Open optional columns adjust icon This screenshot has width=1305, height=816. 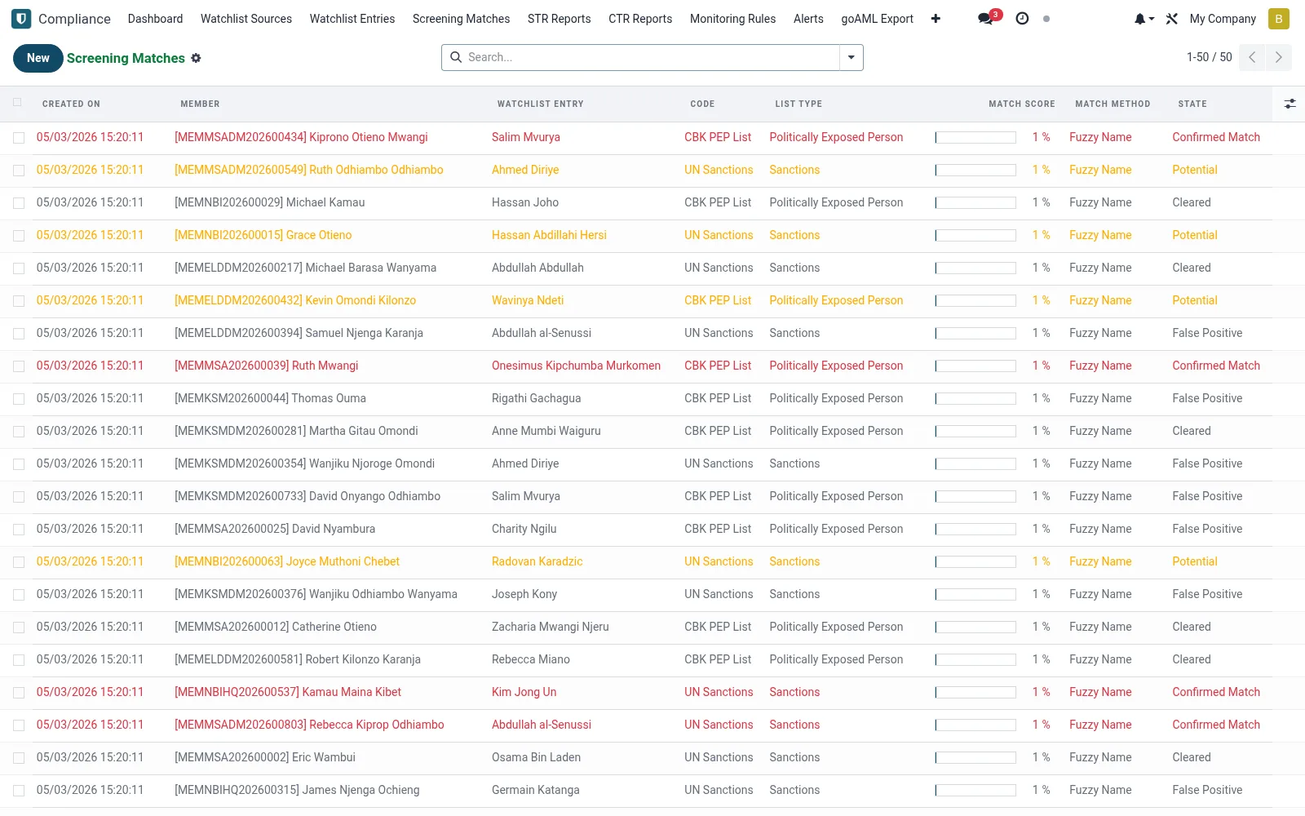click(x=1290, y=104)
